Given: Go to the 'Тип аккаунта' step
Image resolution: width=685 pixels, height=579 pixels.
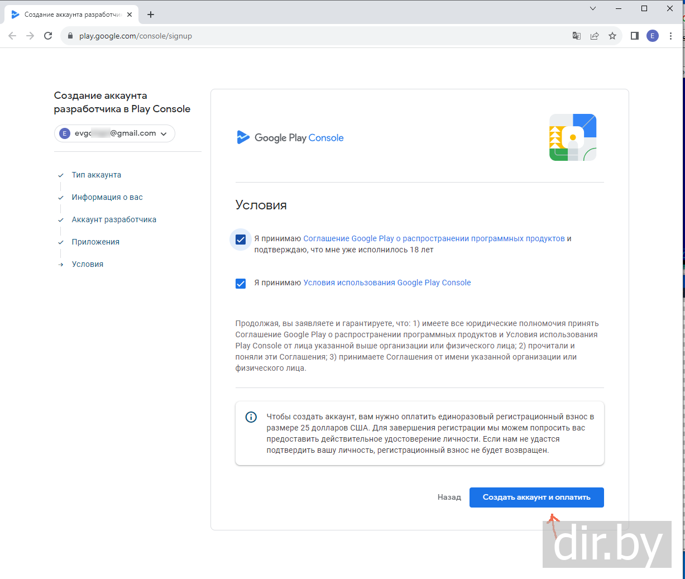Looking at the screenshot, I should [97, 175].
